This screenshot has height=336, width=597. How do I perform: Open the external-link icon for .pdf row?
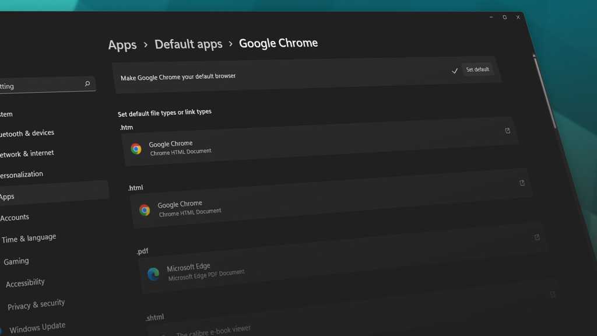[537, 237]
